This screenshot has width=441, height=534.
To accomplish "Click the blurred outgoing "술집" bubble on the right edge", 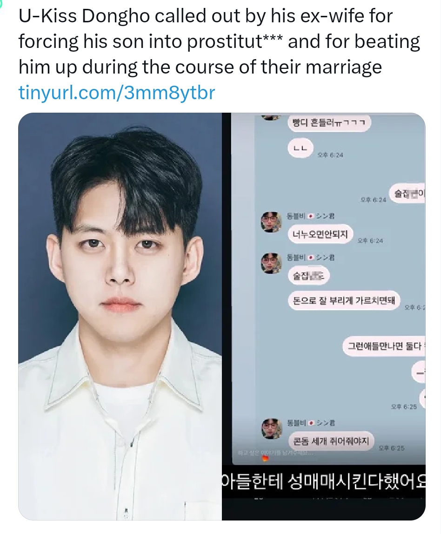I will tap(408, 194).
